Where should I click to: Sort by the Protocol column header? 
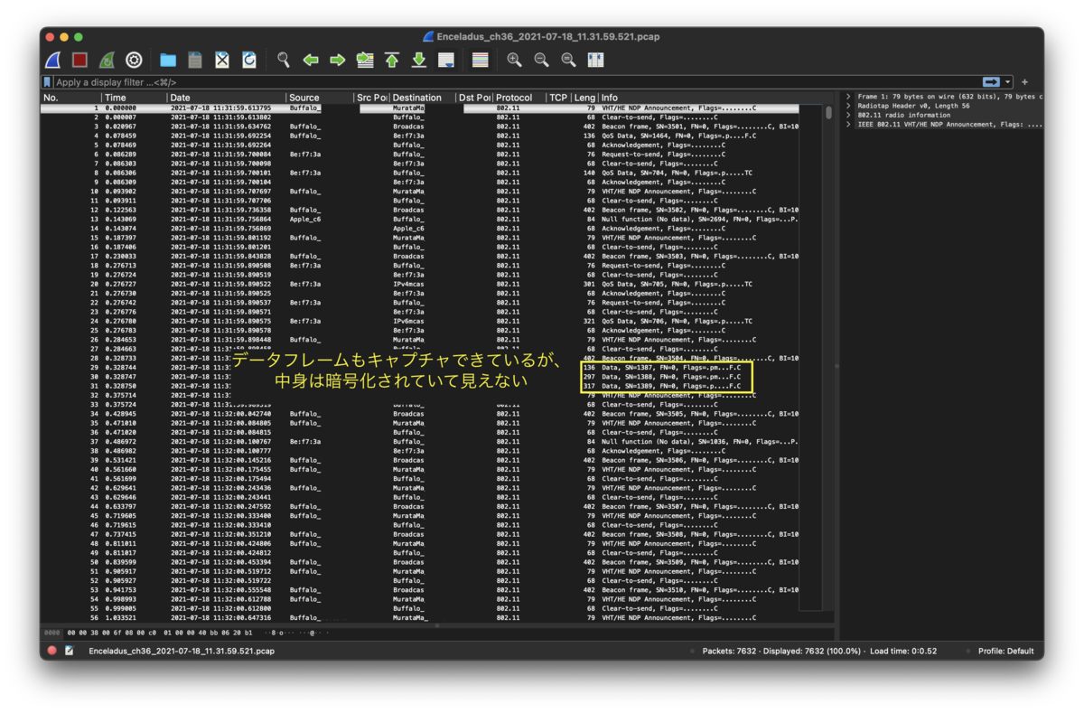(x=519, y=98)
